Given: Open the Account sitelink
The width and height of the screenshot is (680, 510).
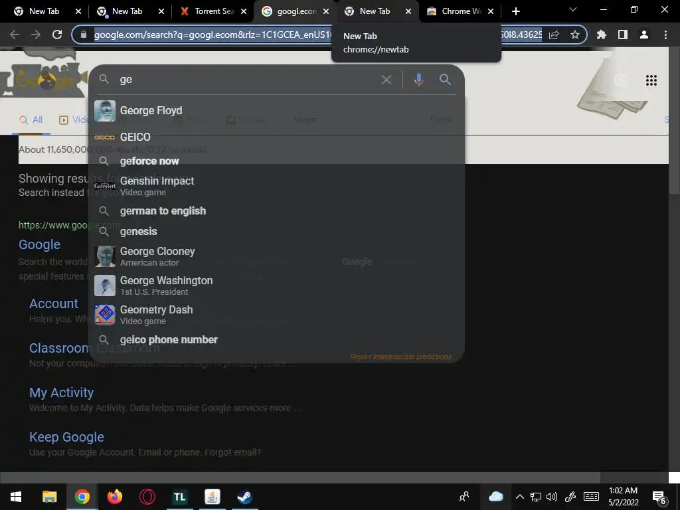Looking at the screenshot, I should click(x=54, y=303).
